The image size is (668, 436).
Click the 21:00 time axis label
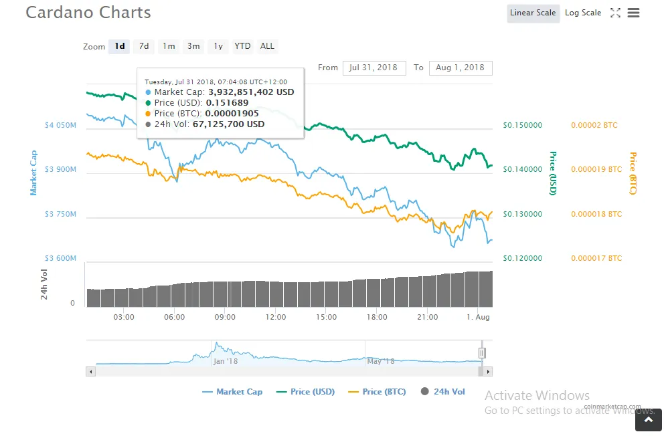click(427, 317)
